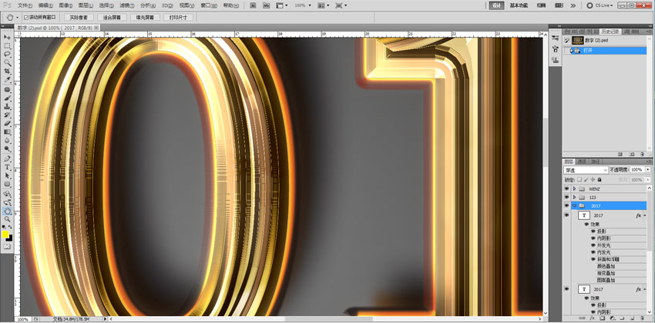Toggle visibility of the 内发光 effect
Screen dimensions: 655x323
(x=593, y=252)
